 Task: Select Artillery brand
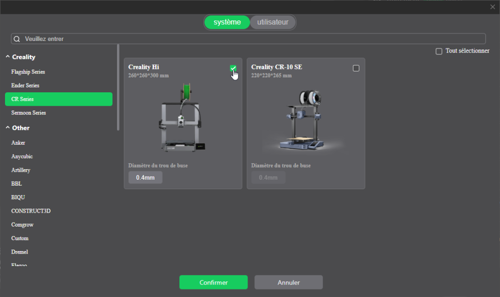[x=58, y=170]
